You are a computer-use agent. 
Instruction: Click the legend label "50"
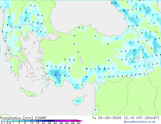(78, 123)
